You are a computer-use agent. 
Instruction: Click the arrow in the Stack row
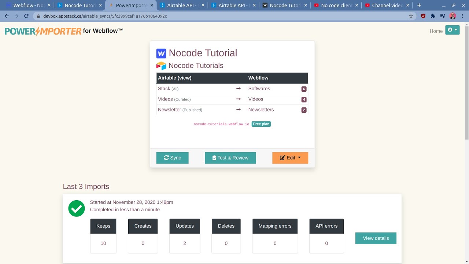pyautogui.click(x=239, y=89)
